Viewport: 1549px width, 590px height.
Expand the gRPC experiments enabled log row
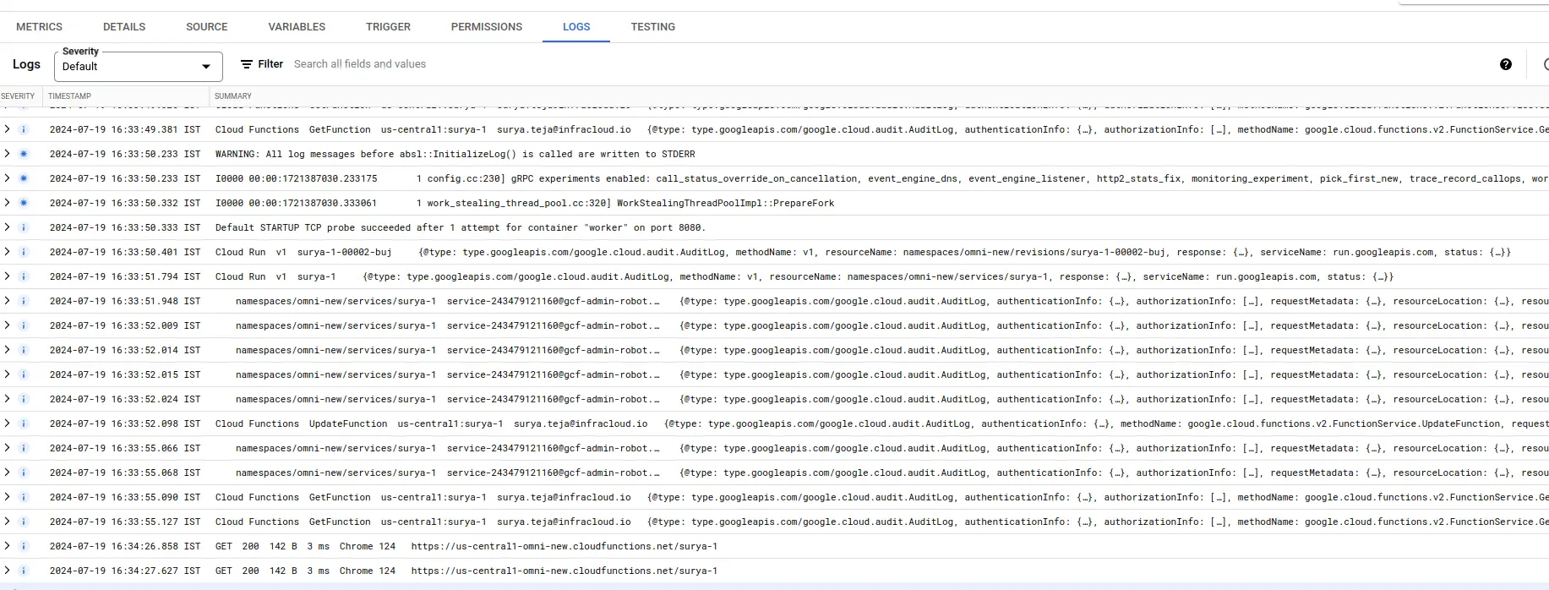point(7,178)
